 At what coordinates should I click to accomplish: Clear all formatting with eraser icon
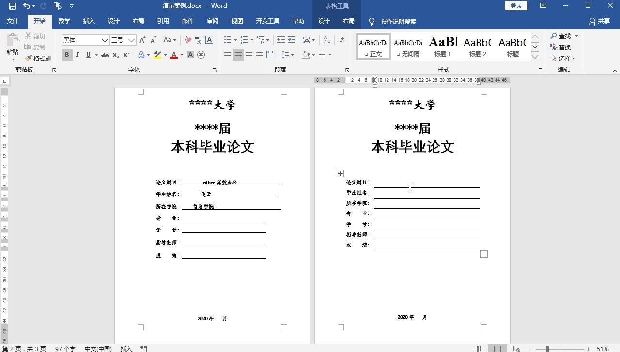188,40
